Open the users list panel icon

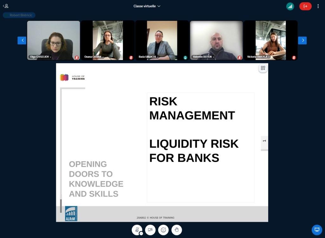(x=6, y=6)
